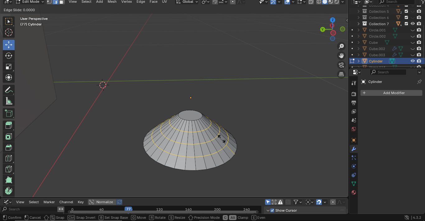Click the green Y axis gizmo

323,30
